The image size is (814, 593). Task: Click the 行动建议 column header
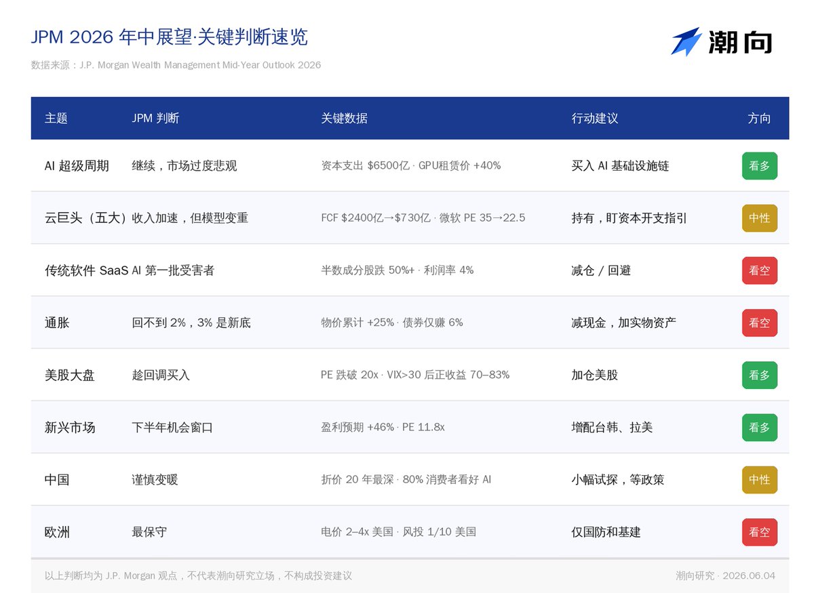(x=595, y=118)
